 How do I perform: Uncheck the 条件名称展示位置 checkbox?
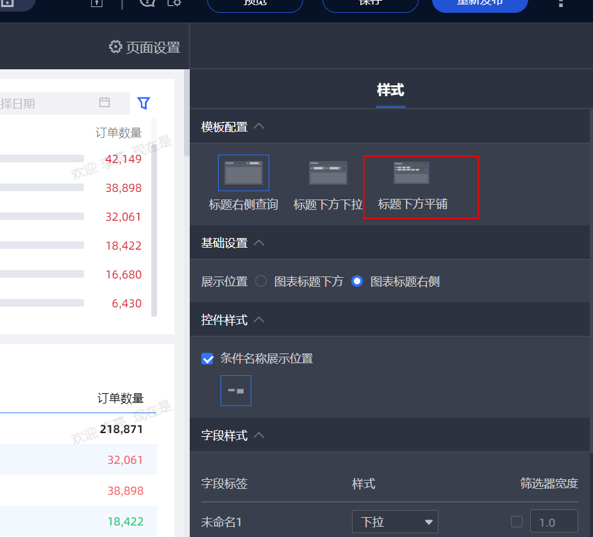tap(207, 359)
